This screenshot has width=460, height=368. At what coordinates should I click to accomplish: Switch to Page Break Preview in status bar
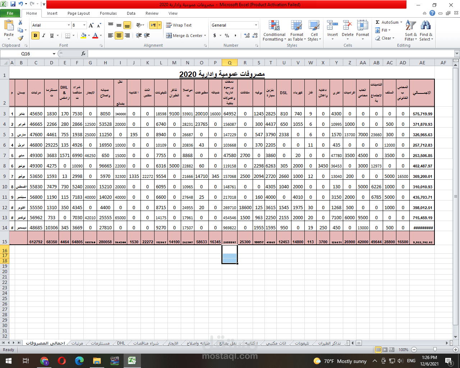[392, 350]
